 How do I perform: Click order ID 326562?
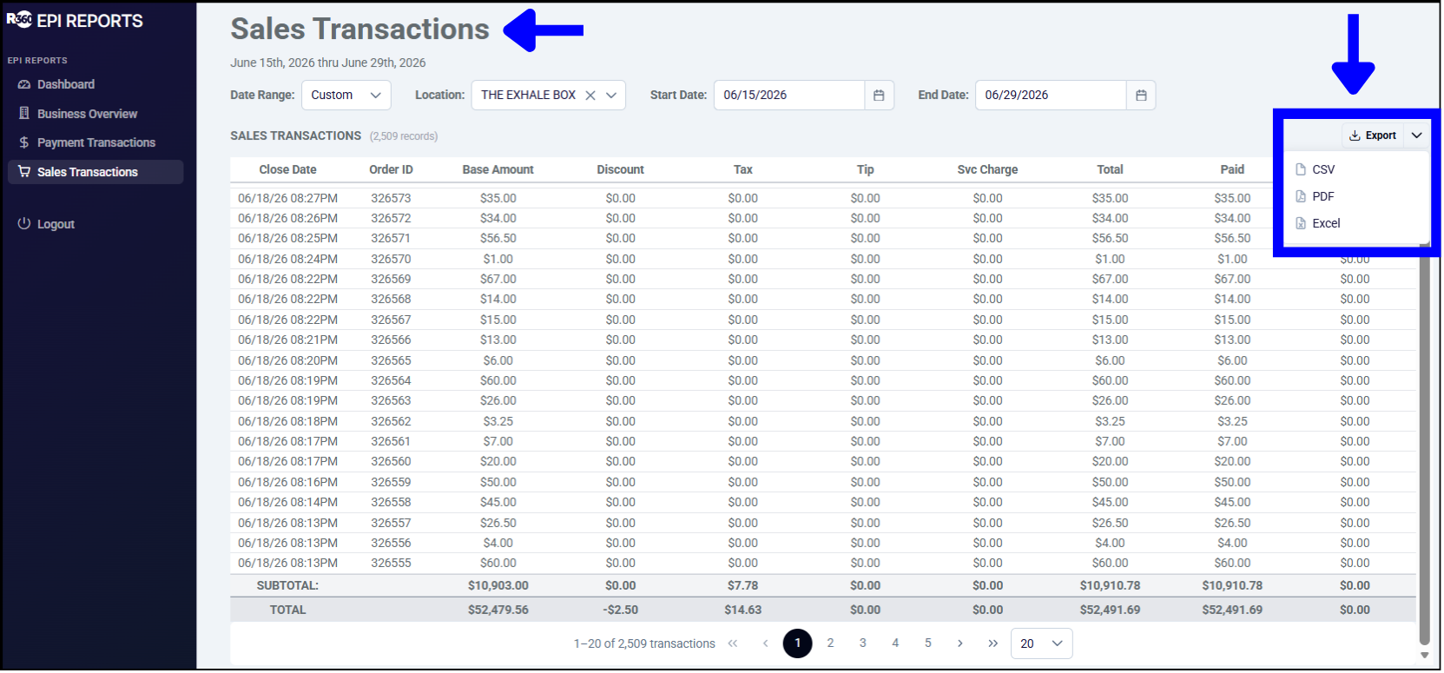pyautogui.click(x=391, y=421)
